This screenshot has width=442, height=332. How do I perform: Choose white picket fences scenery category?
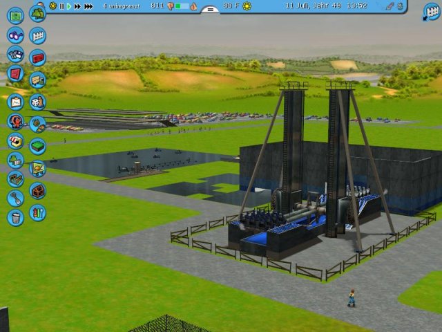(x=37, y=36)
